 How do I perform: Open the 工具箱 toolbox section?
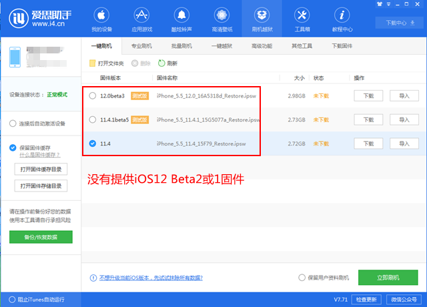click(302, 19)
